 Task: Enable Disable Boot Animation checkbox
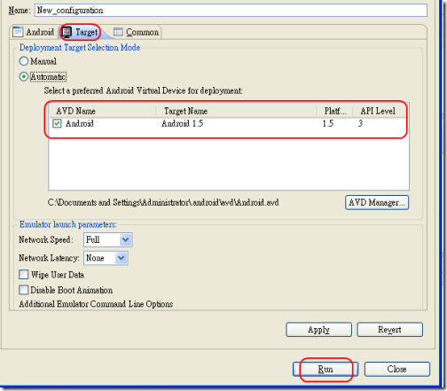tap(24, 290)
